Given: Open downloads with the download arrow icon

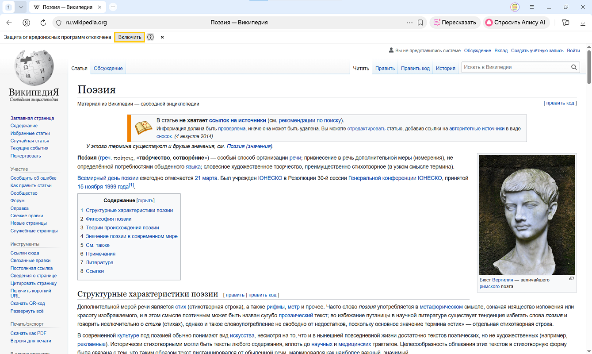Looking at the screenshot, I should click(583, 23).
